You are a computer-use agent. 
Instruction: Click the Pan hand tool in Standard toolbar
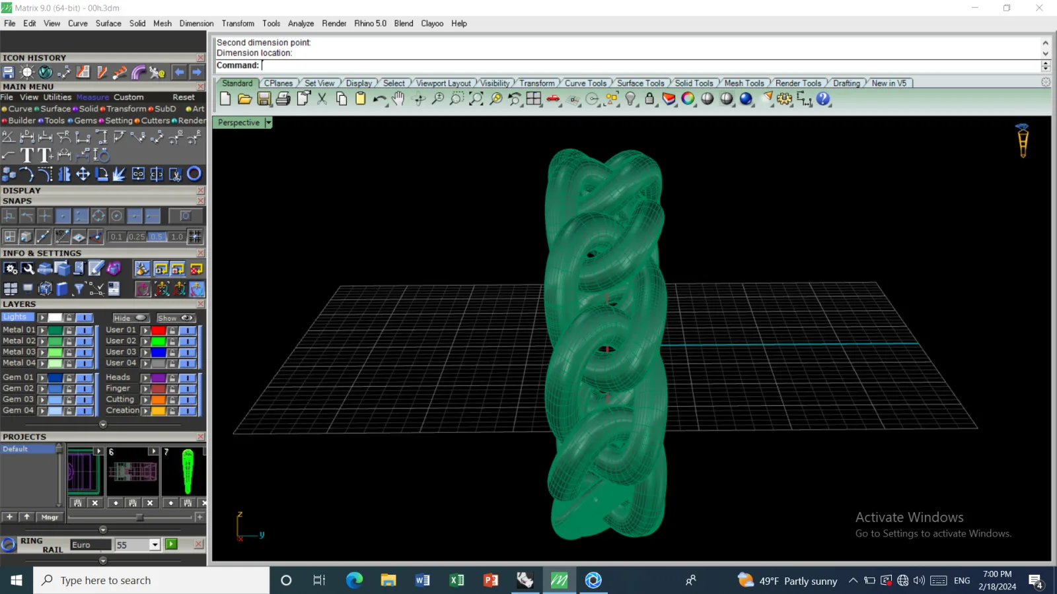pyautogui.click(x=398, y=99)
